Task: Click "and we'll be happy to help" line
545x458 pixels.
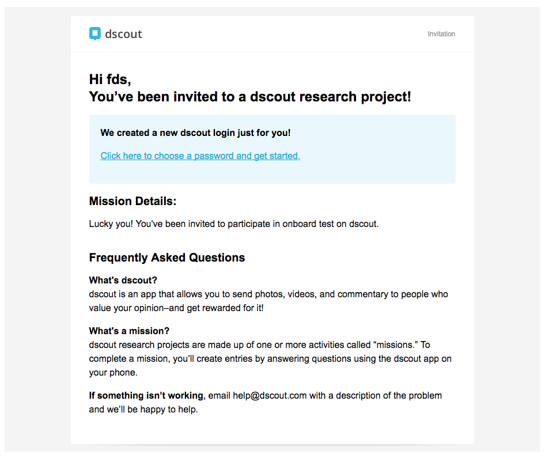Action: tap(143, 410)
